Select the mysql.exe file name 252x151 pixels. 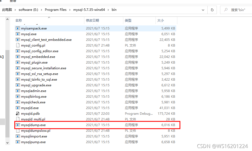tap(29, 34)
